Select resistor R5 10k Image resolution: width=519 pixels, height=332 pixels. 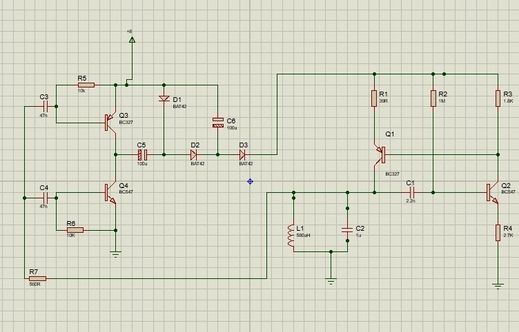coord(86,85)
